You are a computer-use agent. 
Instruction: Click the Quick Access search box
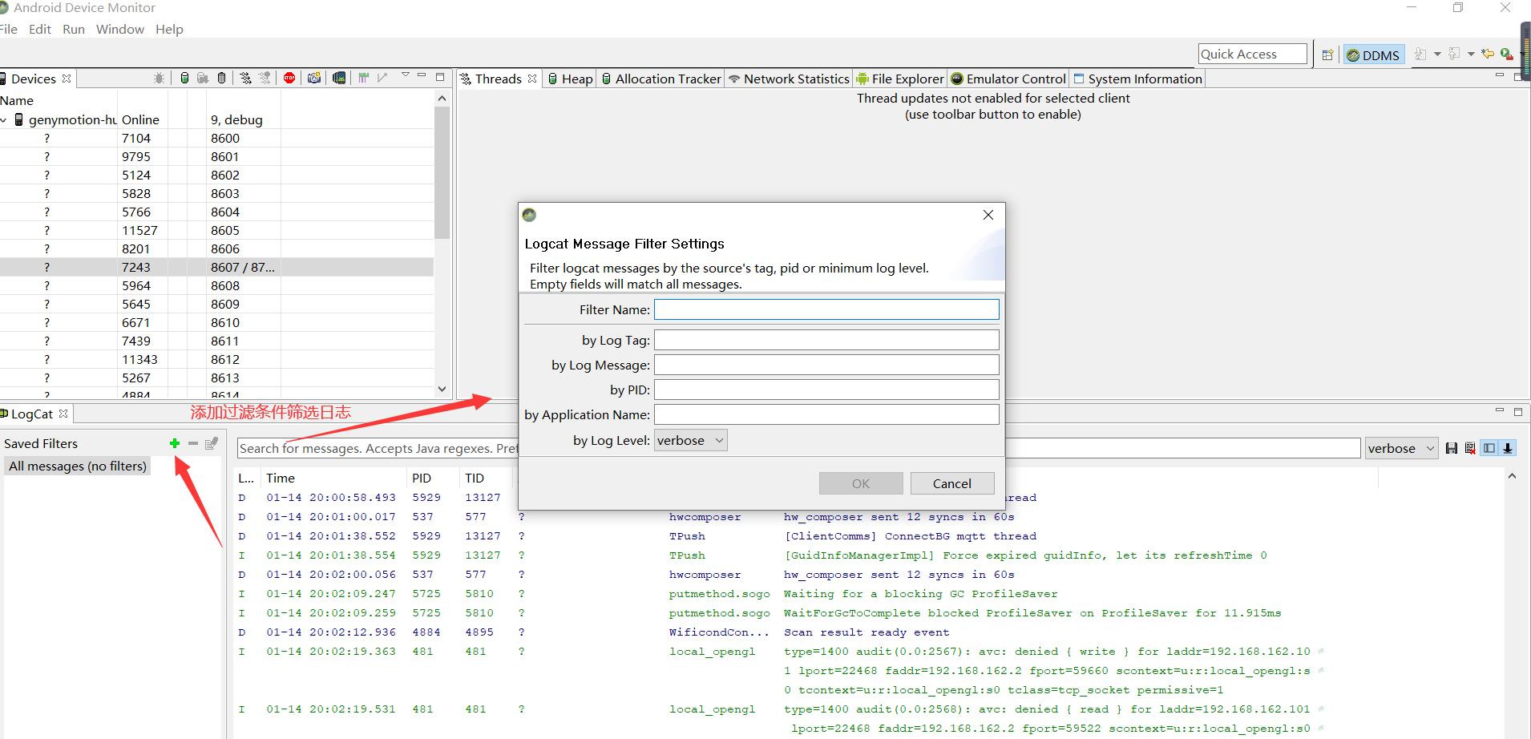(x=1253, y=54)
